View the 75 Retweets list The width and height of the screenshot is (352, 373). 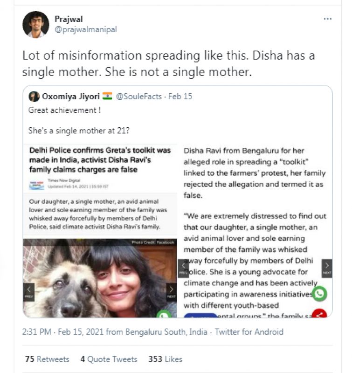point(47,359)
